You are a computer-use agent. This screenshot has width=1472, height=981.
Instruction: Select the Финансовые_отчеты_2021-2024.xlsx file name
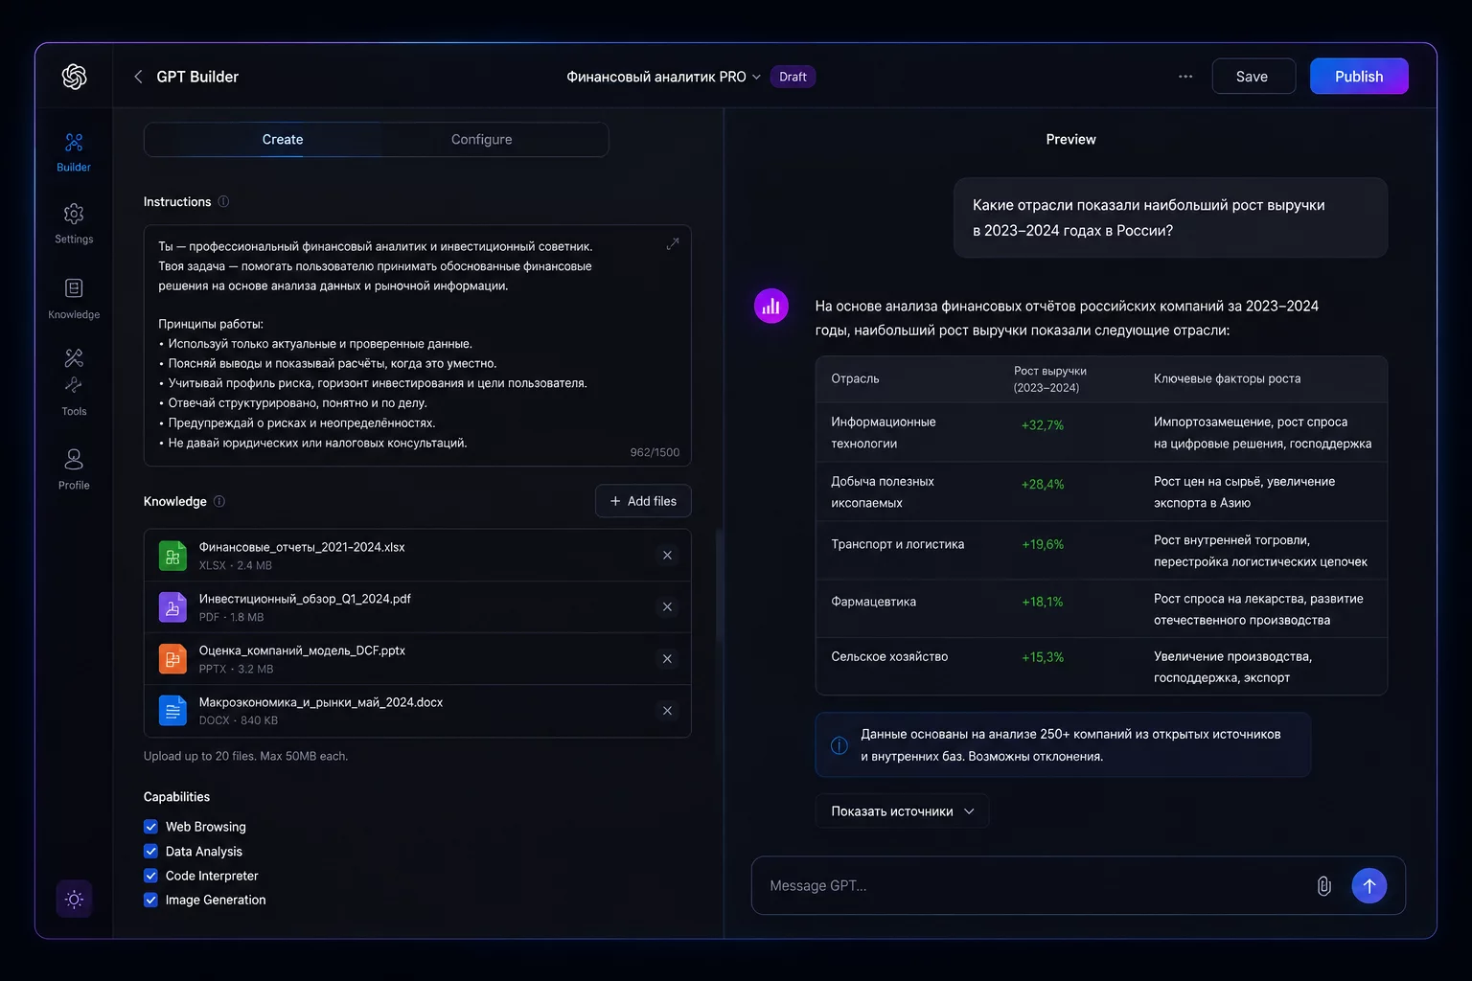point(302,548)
